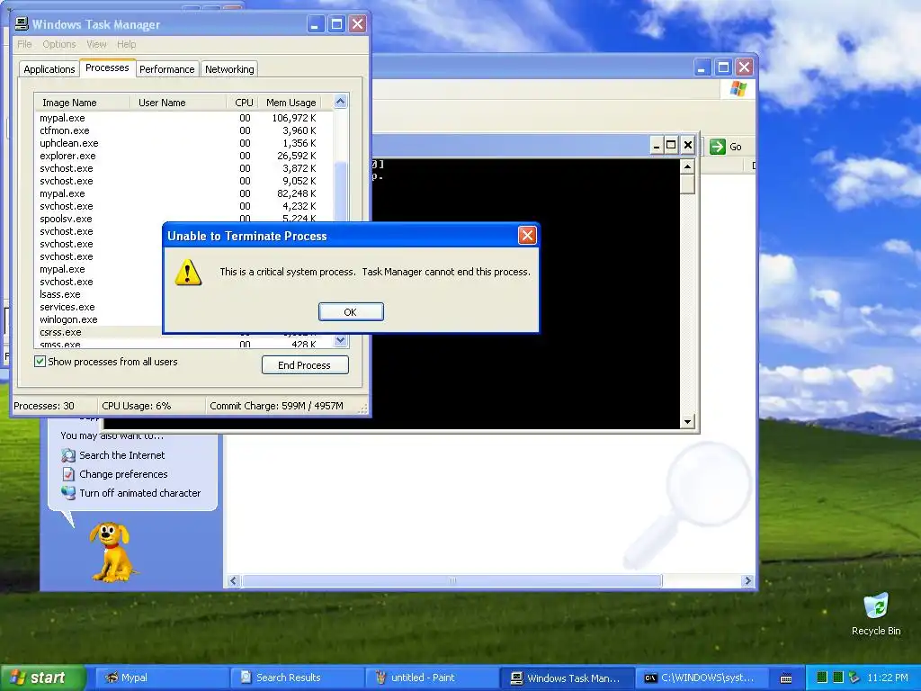This screenshot has height=691, width=921.
Task: Select the lsass.exe process row
Action: click(x=99, y=294)
